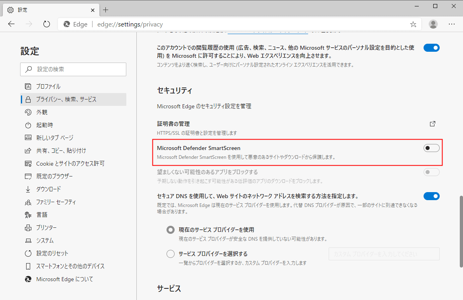Screen dimensions: 463x300
Task: Select 現在のサービス プロバイダーを使用 radio button
Action: point(171,230)
